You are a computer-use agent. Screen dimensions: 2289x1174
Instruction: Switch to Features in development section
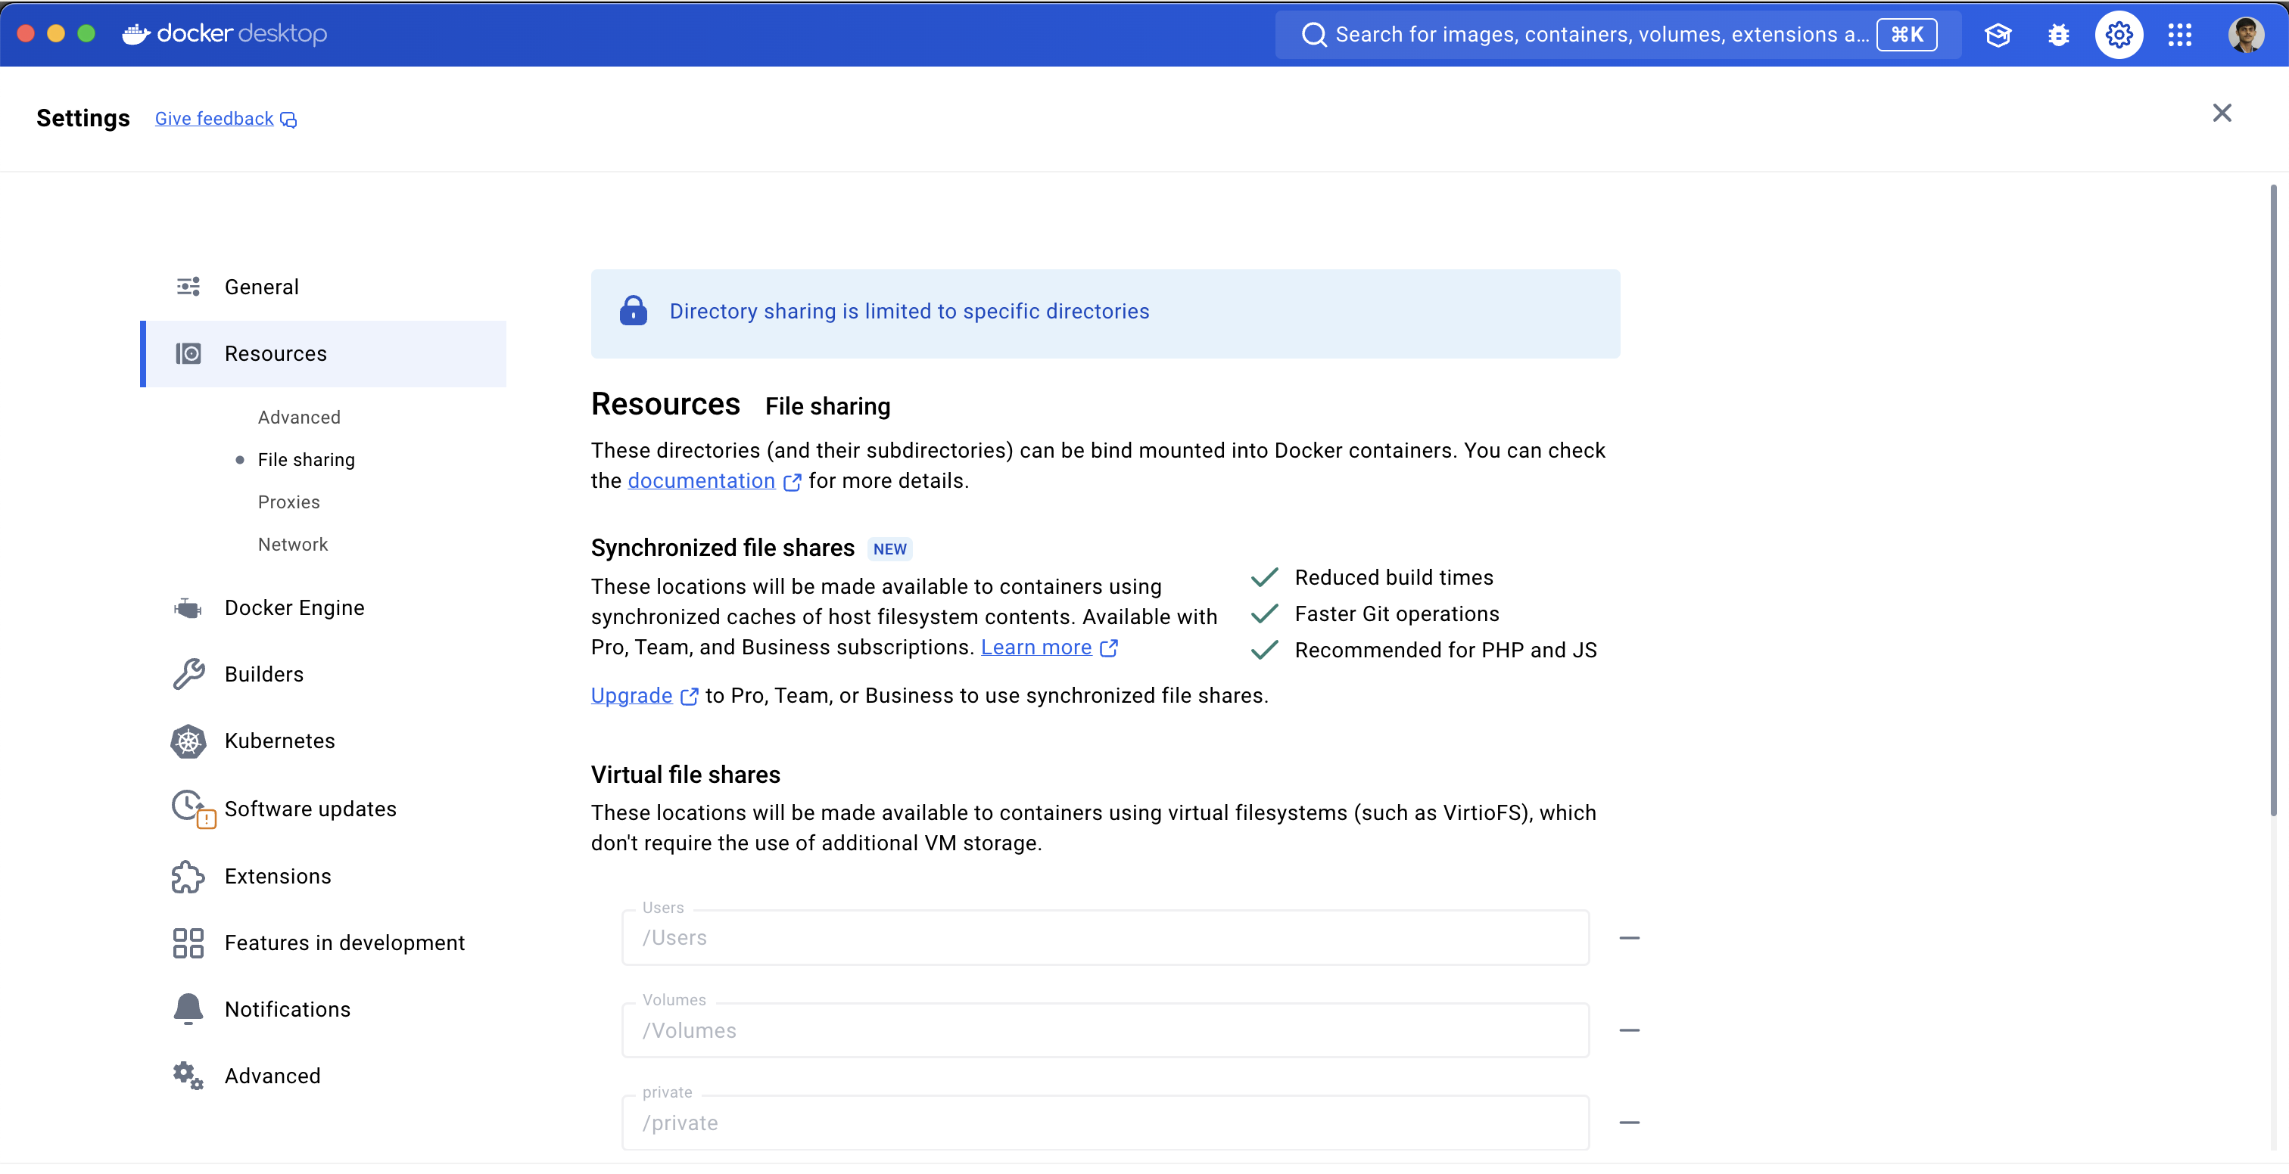click(x=344, y=943)
